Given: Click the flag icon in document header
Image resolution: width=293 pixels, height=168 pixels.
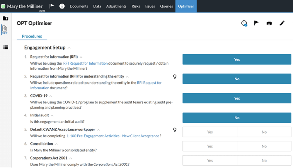Looking at the screenshot, I should pos(256,23).
